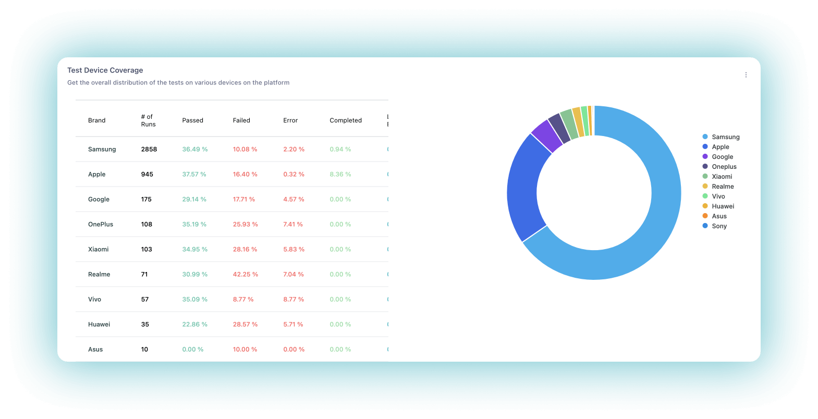Click the Samsung brand row
Viewport: 818px width, 419px height.
tap(232, 149)
